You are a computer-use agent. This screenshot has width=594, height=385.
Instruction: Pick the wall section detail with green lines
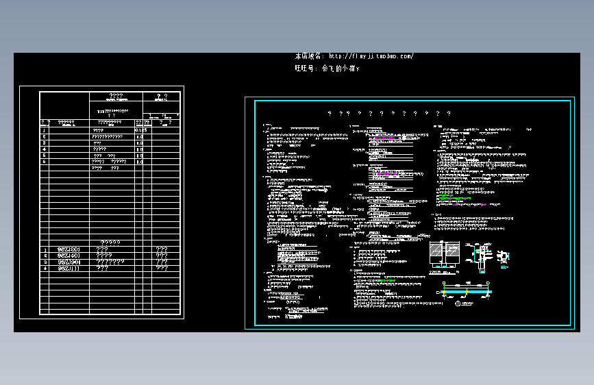pos(480,258)
